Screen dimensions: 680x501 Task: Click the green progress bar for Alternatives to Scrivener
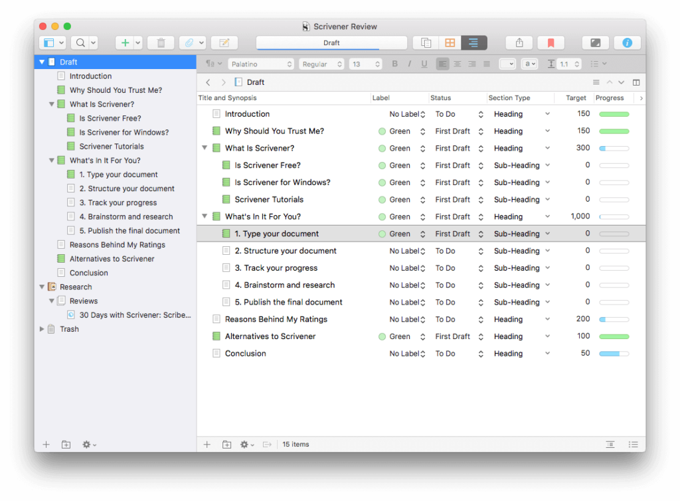(614, 336)
